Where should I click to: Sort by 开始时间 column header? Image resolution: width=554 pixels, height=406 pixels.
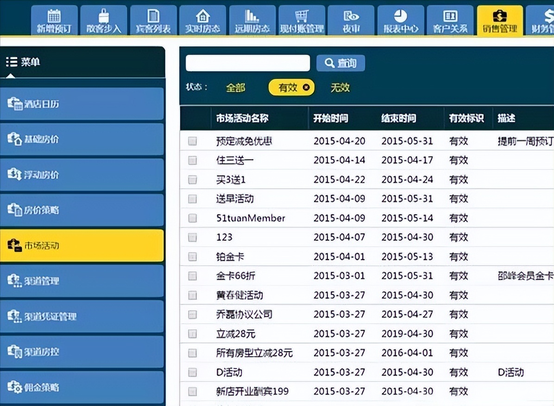coord(331,118)
